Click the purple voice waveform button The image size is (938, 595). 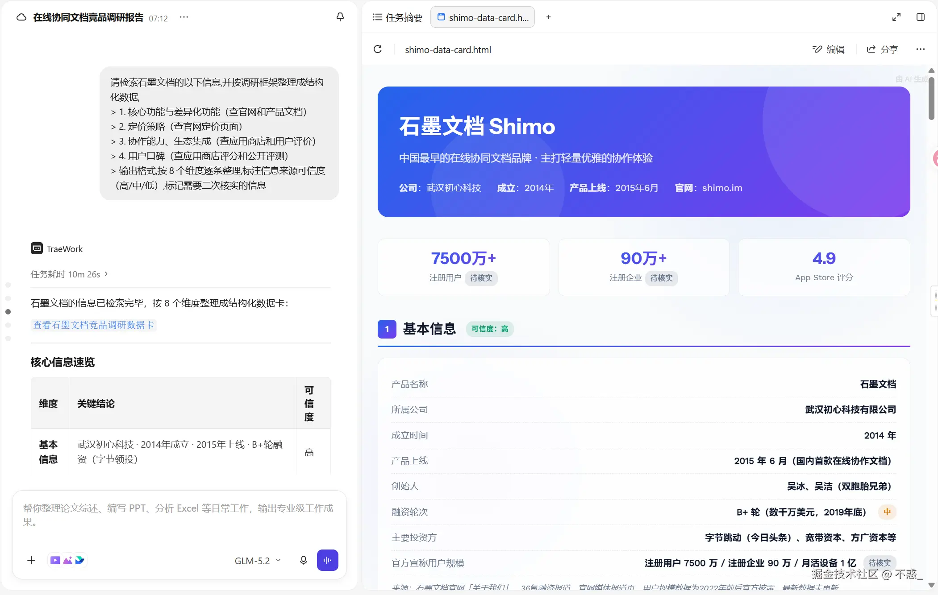coord(328,560)
